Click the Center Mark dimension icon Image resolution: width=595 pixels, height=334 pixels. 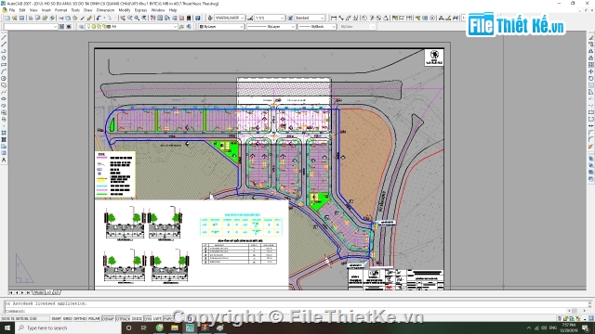coord(432,18)
